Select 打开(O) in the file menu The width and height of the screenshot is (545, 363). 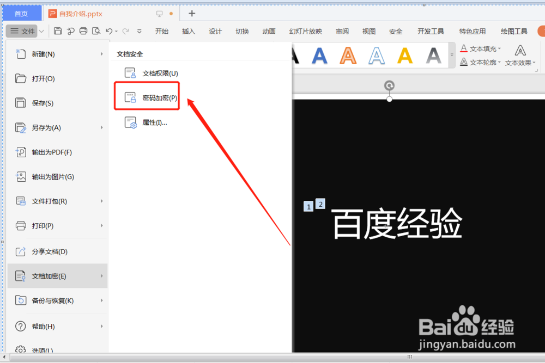coord(57,79)
